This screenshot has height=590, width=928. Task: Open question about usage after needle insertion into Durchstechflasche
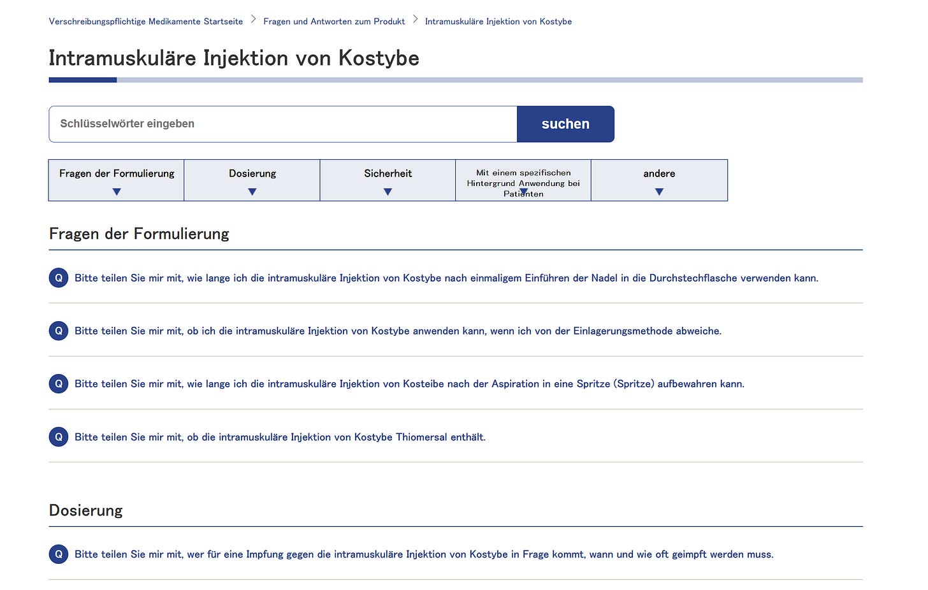[x=446, y=278]
